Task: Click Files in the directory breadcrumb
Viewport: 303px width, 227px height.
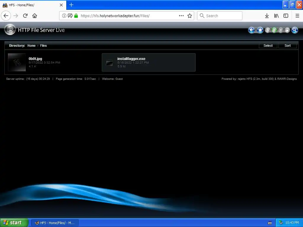Action: (x=43, y=46)
